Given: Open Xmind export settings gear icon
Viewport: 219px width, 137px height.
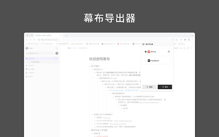Looking at the screenshot, I should pyautogui.click(x=169, y=52).
